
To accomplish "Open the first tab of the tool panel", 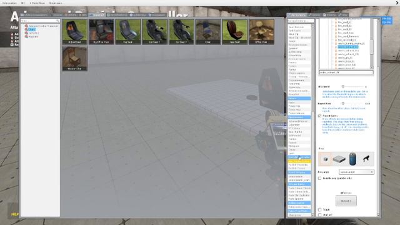I will point(297,15).
